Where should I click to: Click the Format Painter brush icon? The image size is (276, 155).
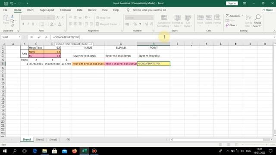point(13,26)
